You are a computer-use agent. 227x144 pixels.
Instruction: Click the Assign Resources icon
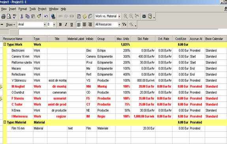pyautogui.click(x=90, y=16)
